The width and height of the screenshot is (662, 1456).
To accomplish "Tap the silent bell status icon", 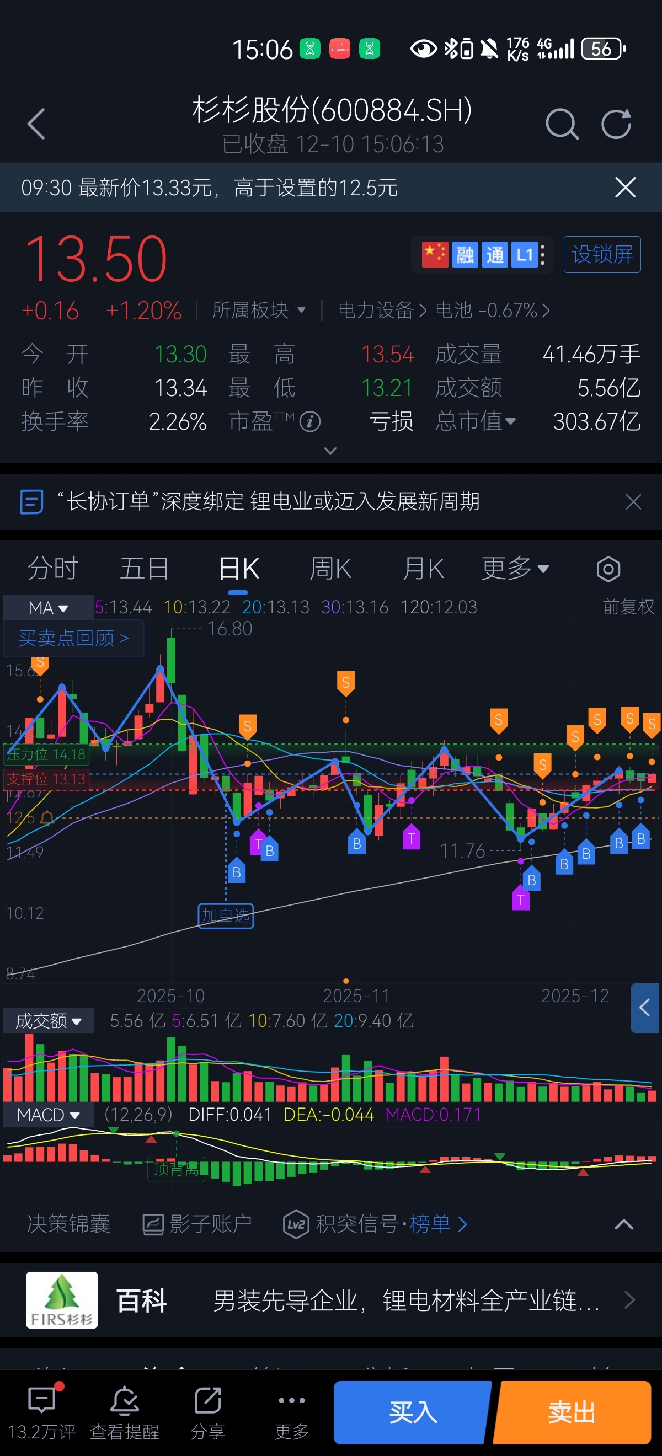I will (x=489, y=49).
